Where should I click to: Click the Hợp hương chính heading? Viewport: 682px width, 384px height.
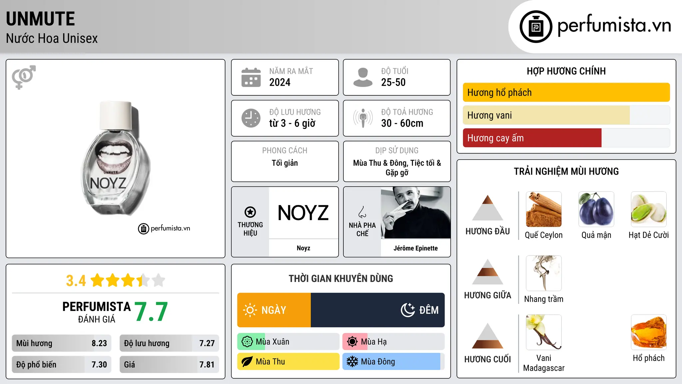click(566, 71)
